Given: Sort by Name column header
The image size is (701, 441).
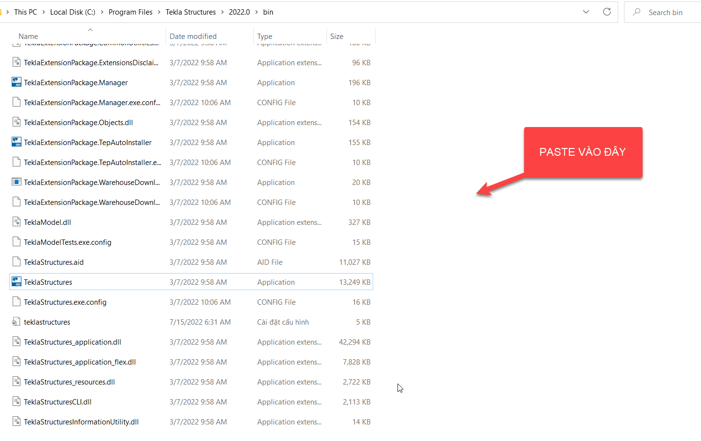Looking at the screenshot, I should tap(28, 37).
